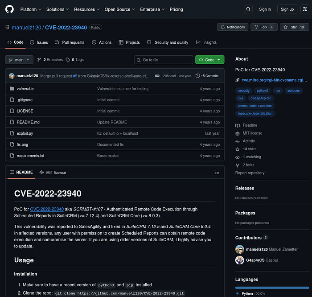Open Security and quality tab
The width and height of the screenshot is (312, 297).
pos(168,42)
